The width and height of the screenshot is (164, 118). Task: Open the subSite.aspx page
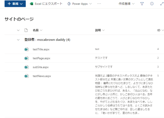pos(40,67)
